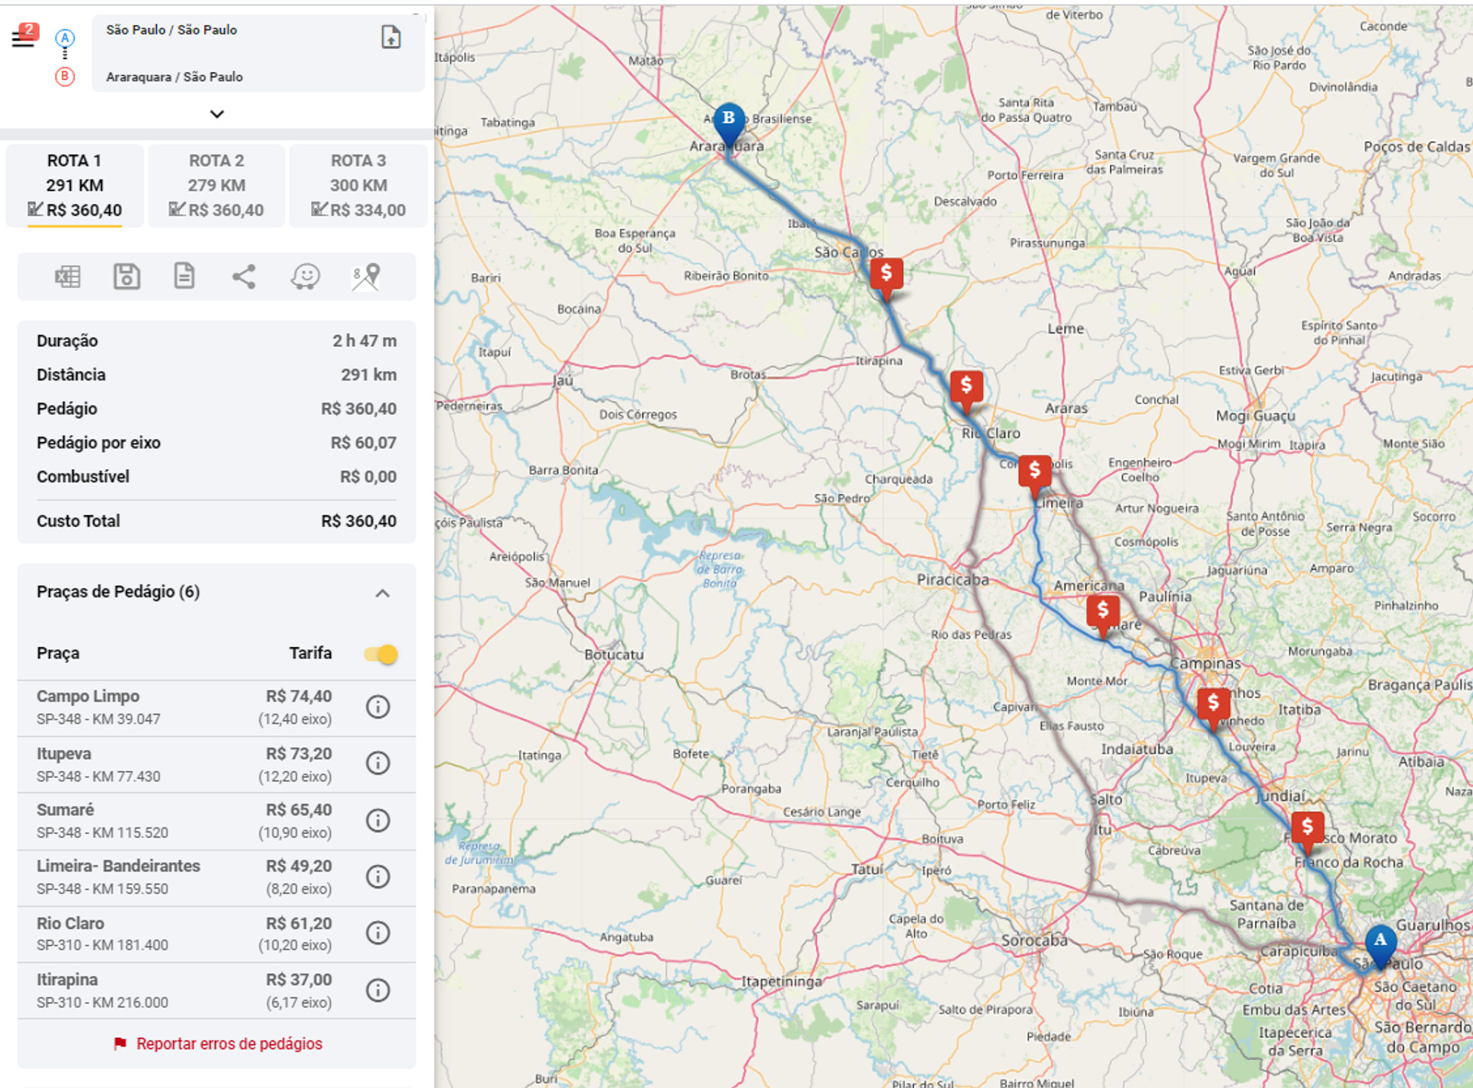The width and height of the screenshot is (1473, 1088).
Task: Show info for Campo Limpo toll plaza
Action: [x=378, y=707]
